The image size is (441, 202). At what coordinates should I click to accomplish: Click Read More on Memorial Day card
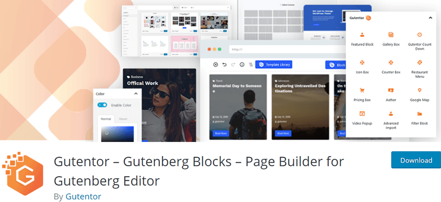pyautogui.click(x=221, y=133)
